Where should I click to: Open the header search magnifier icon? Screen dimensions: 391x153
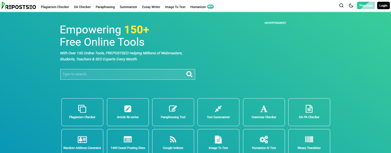coord(341,5)
